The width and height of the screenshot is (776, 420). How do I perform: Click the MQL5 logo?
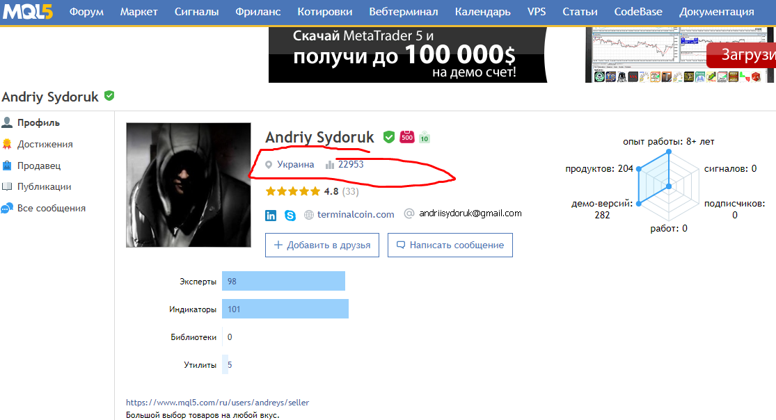(27, 11)
